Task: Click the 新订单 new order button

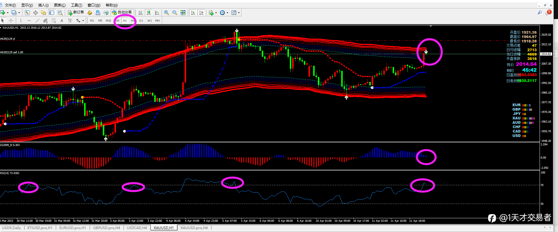Action: coord(76,12)
